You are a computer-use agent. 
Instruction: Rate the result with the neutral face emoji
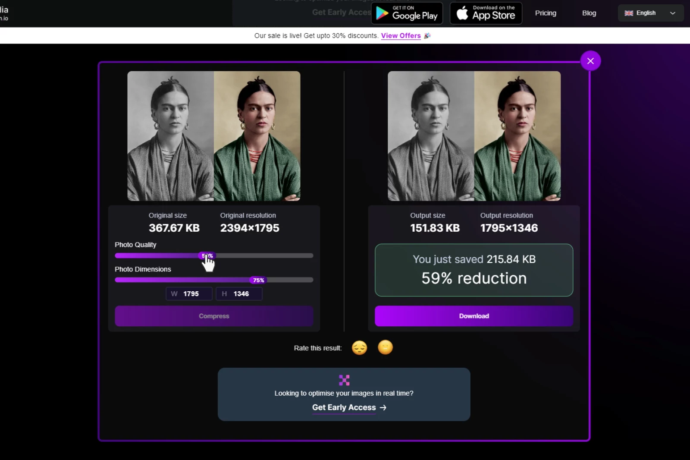click(386, 348)
